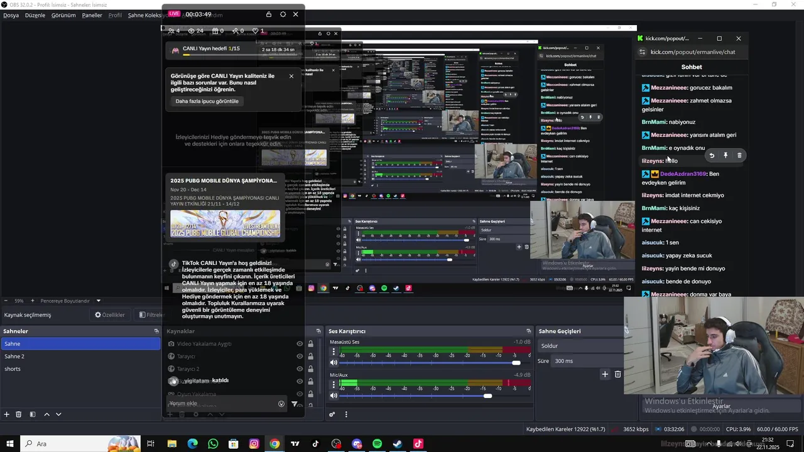Mute the Mic/Aux speaker icon
Viewport: 804px width, 452px height.
334,395
